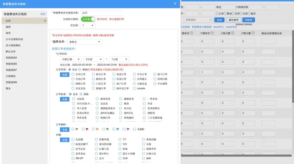Remove the 沁河 rule with its X icon
Screen dimensions: 294x164
click(x=45, y=21)
